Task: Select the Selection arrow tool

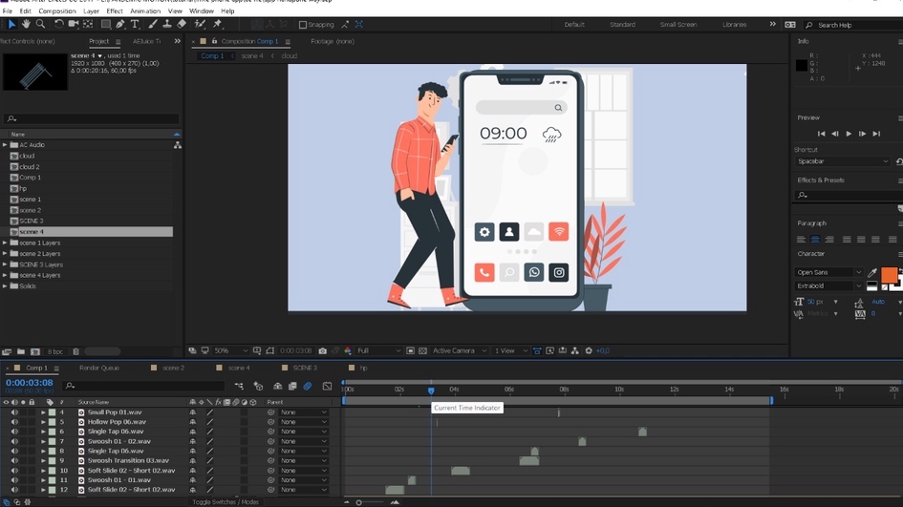Action: point(11,24)
